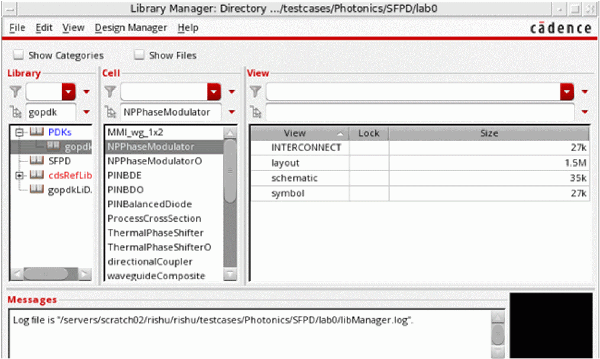Open the Cell filter red dropdown button
The height and width of the screenshot is (359, 600).
tap(214, 92)
